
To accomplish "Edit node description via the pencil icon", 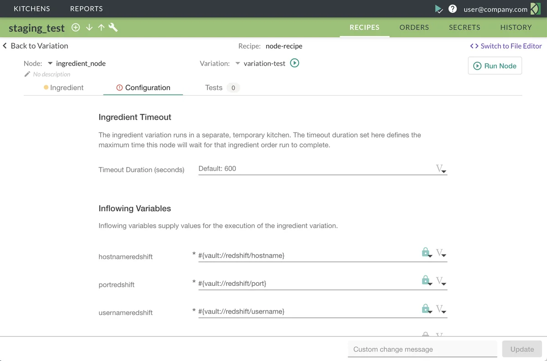I will coord(27,74).
